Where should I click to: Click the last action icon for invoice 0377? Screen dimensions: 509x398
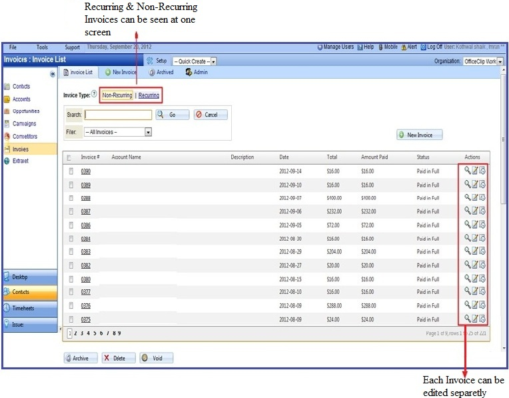coord(482,291)
